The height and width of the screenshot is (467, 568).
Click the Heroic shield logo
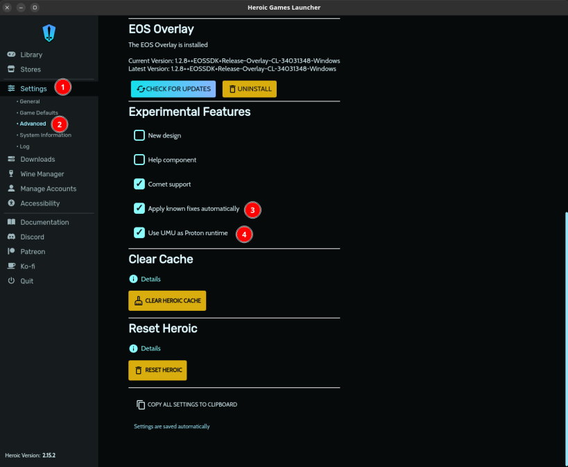click(x=49, y=33)
